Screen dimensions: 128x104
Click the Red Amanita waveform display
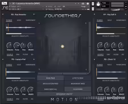(20, 28)
